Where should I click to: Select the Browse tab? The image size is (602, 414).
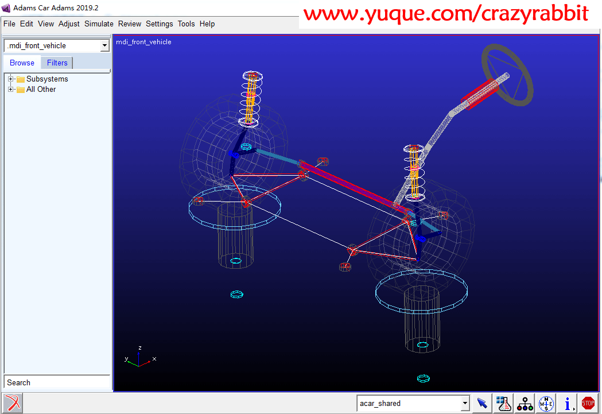pos(22,63)
